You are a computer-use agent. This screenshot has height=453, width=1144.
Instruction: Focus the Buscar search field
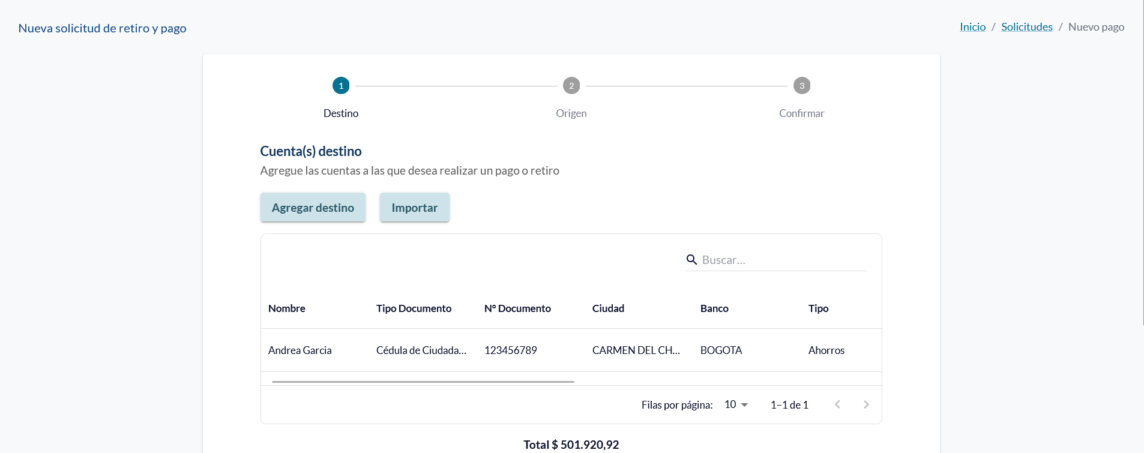[x=784, y=260]
